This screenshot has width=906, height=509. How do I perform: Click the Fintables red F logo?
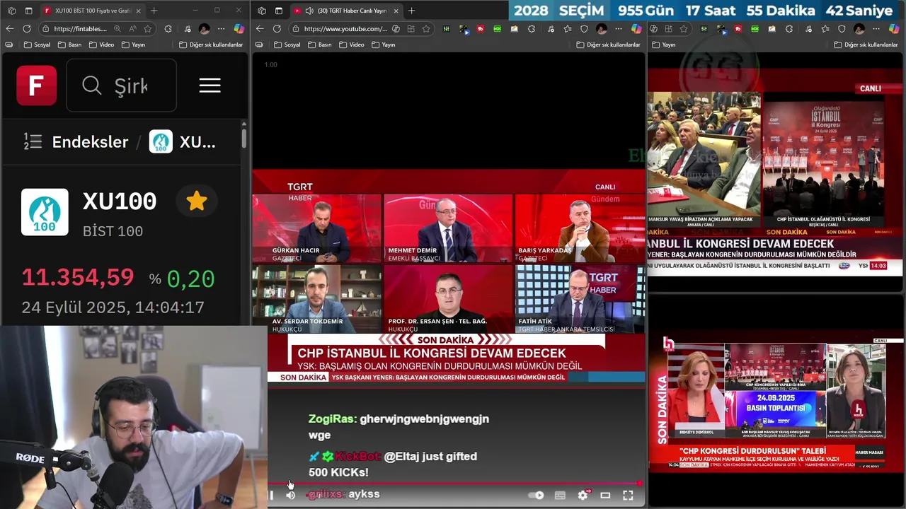[37, 86]
